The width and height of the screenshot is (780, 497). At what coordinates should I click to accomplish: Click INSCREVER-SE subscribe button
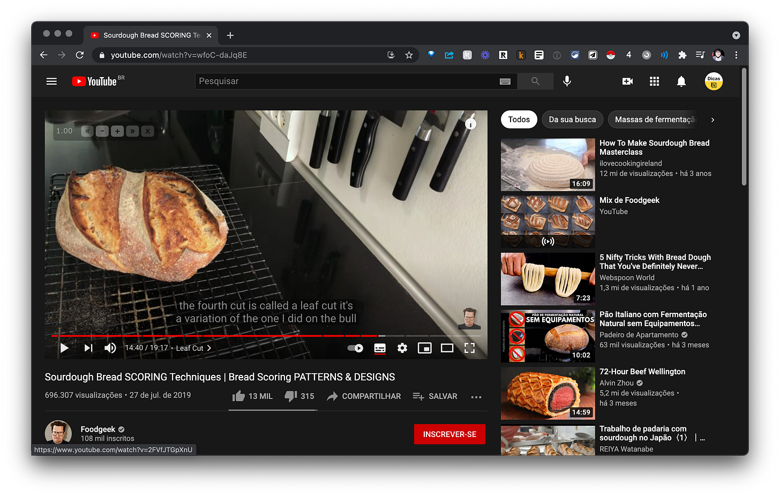point(449,434)
